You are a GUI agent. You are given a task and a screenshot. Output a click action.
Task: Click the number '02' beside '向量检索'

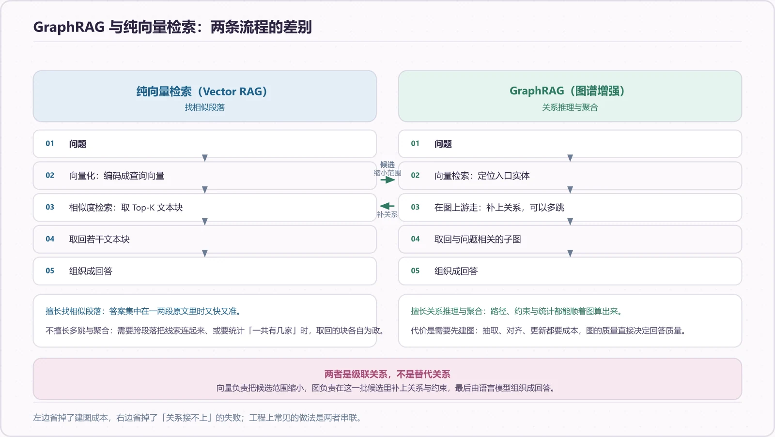[x=415, y=176]
